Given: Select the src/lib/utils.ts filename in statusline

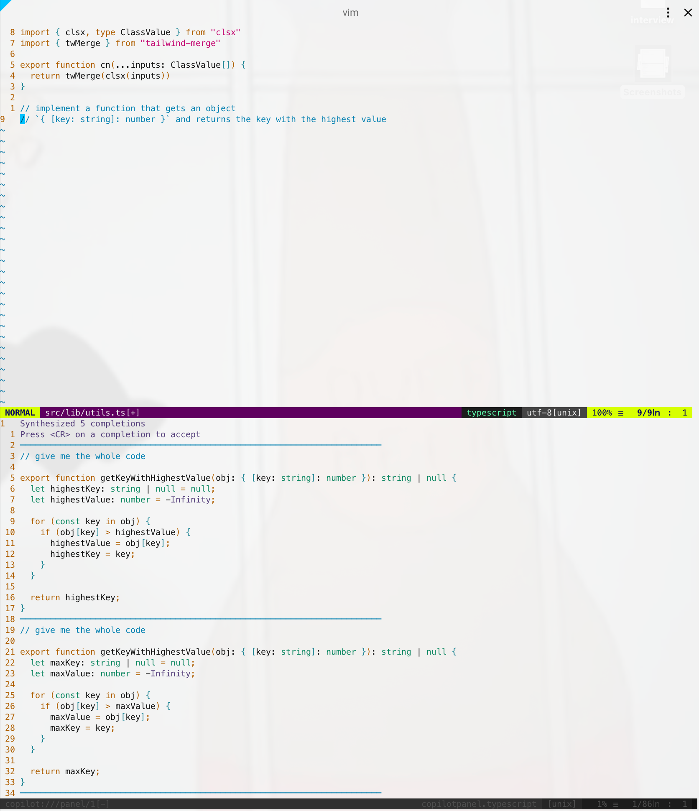Looking at the screenshot, I should [92, 413].
